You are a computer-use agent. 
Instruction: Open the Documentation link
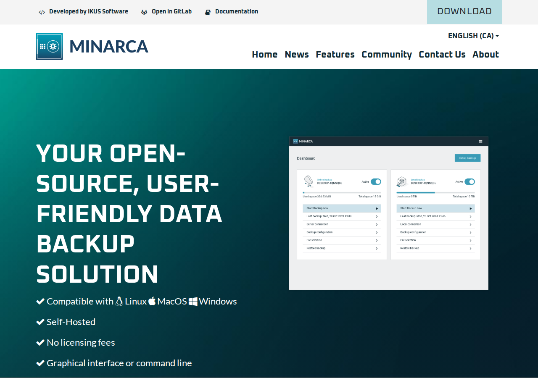237,12
